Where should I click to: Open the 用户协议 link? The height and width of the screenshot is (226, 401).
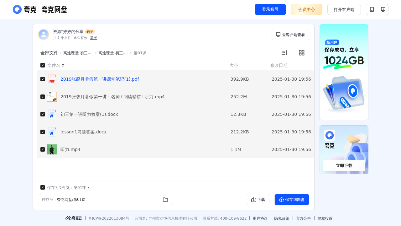tap(260, 218)
